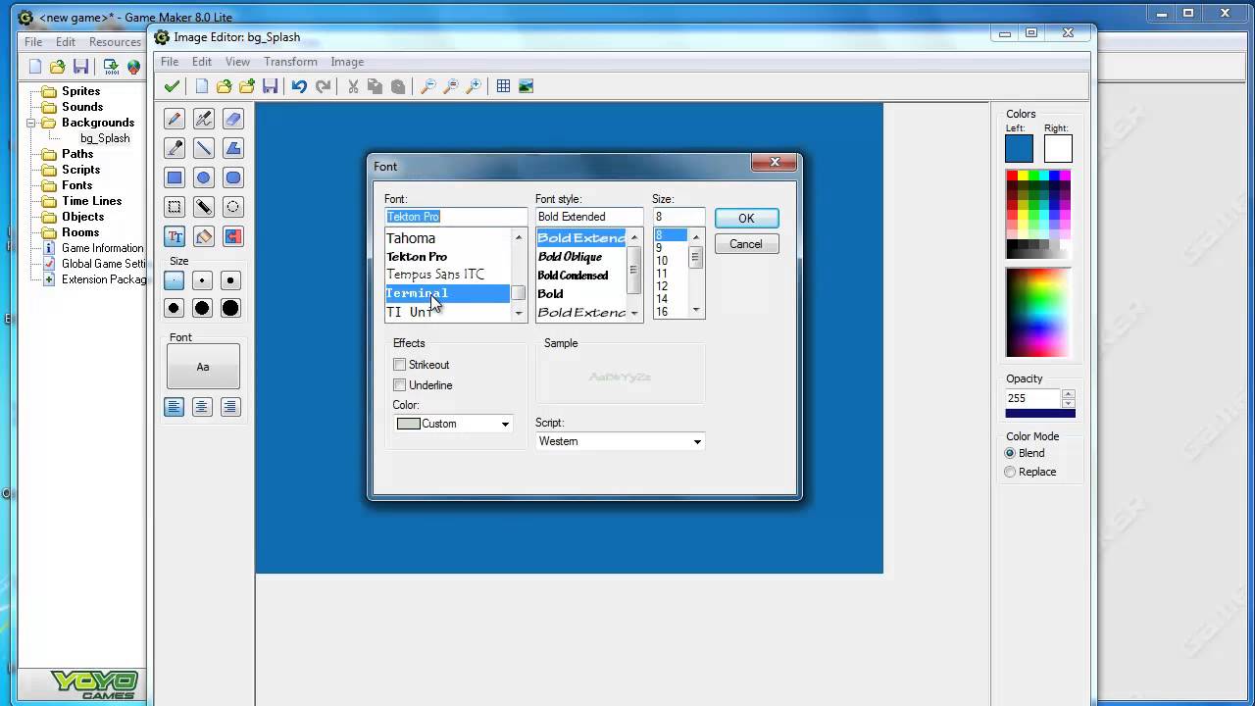The width and height of the screenshot is (1255, 706).
Task: Click the Font name input field
Action: [456, 217]
